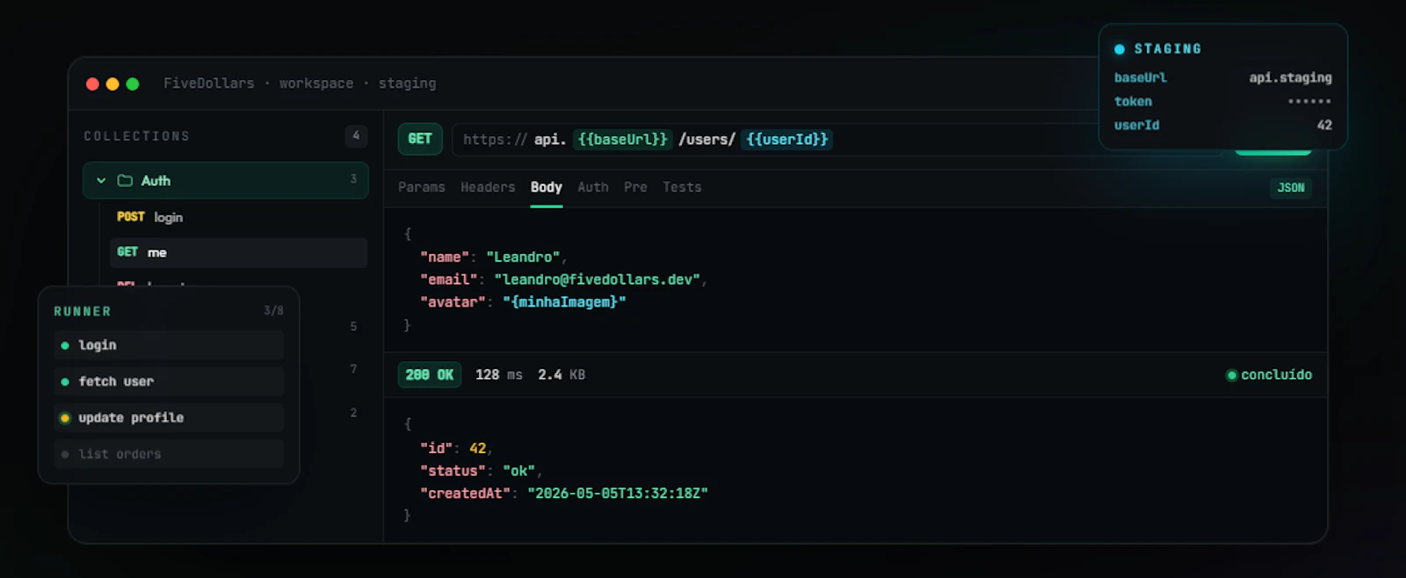Click the yellow minimize window button
The height and width of the screenshot is (578, 1406).
click(x=112, y=84)
